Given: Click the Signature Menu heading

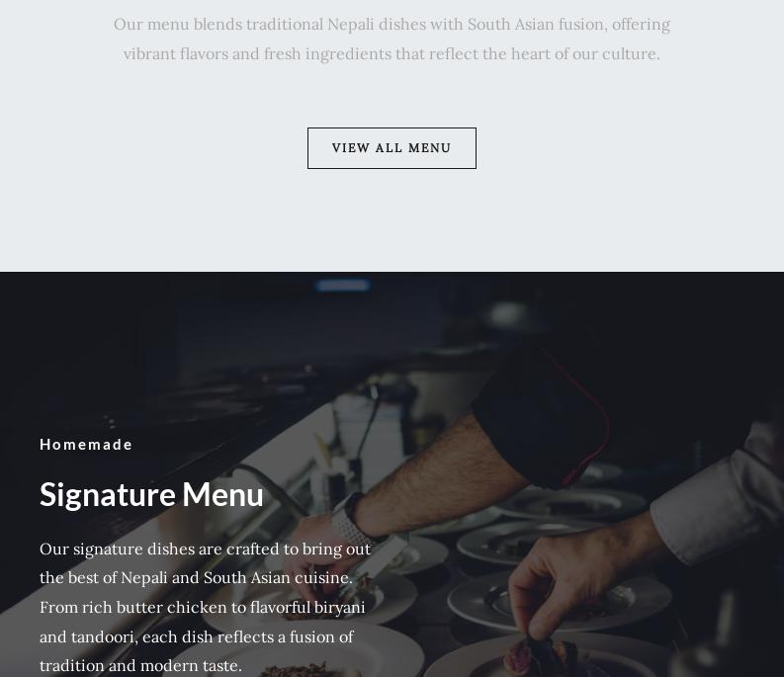Looking at the screenshot, I should (x=151, y=494).
